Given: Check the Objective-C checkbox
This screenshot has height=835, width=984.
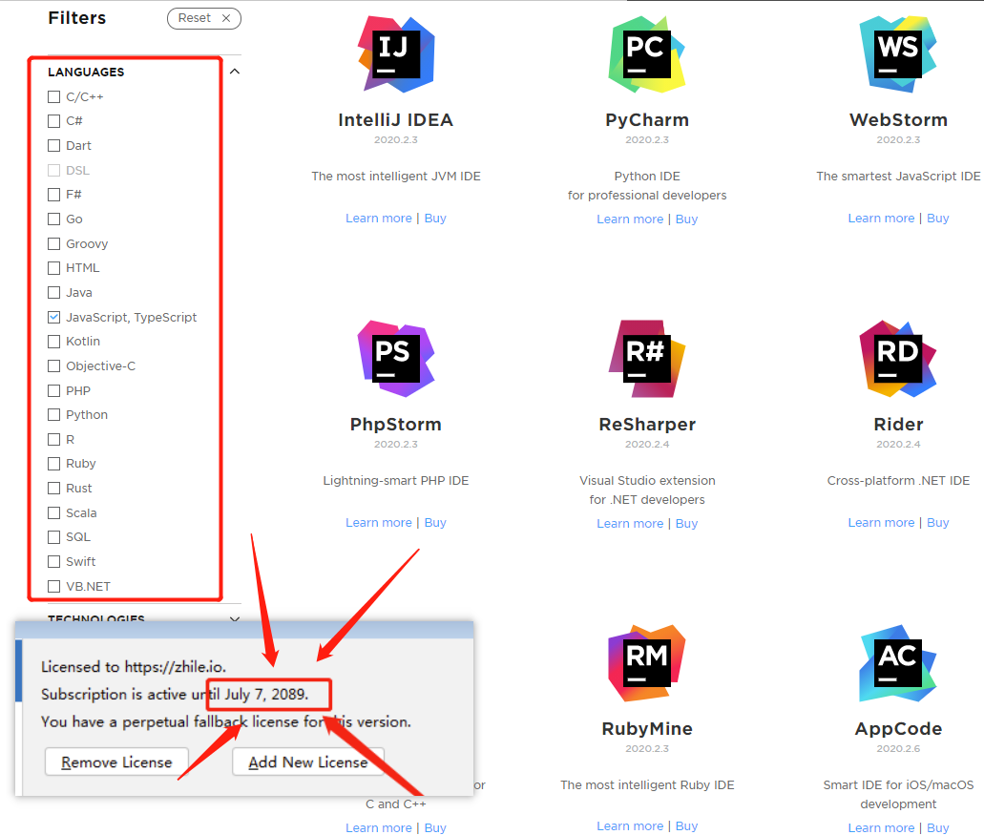Looking at the screenshot, I should [x=54, y=365].
